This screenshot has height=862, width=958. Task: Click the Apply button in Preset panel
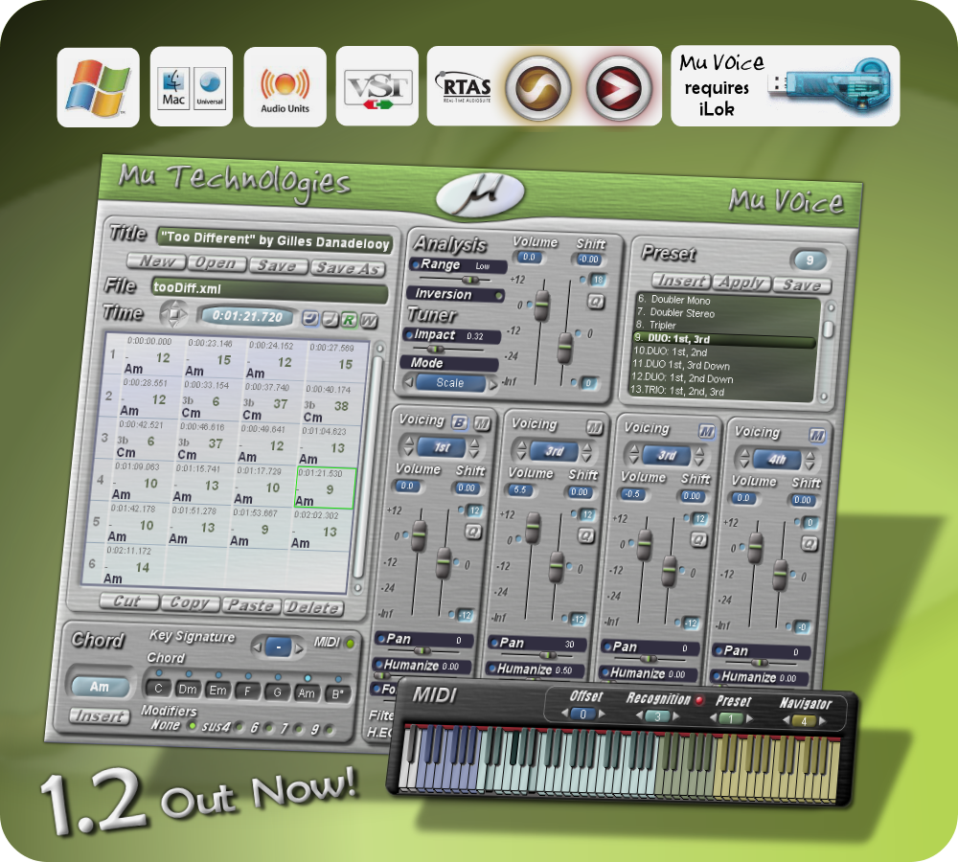point(741,283)
